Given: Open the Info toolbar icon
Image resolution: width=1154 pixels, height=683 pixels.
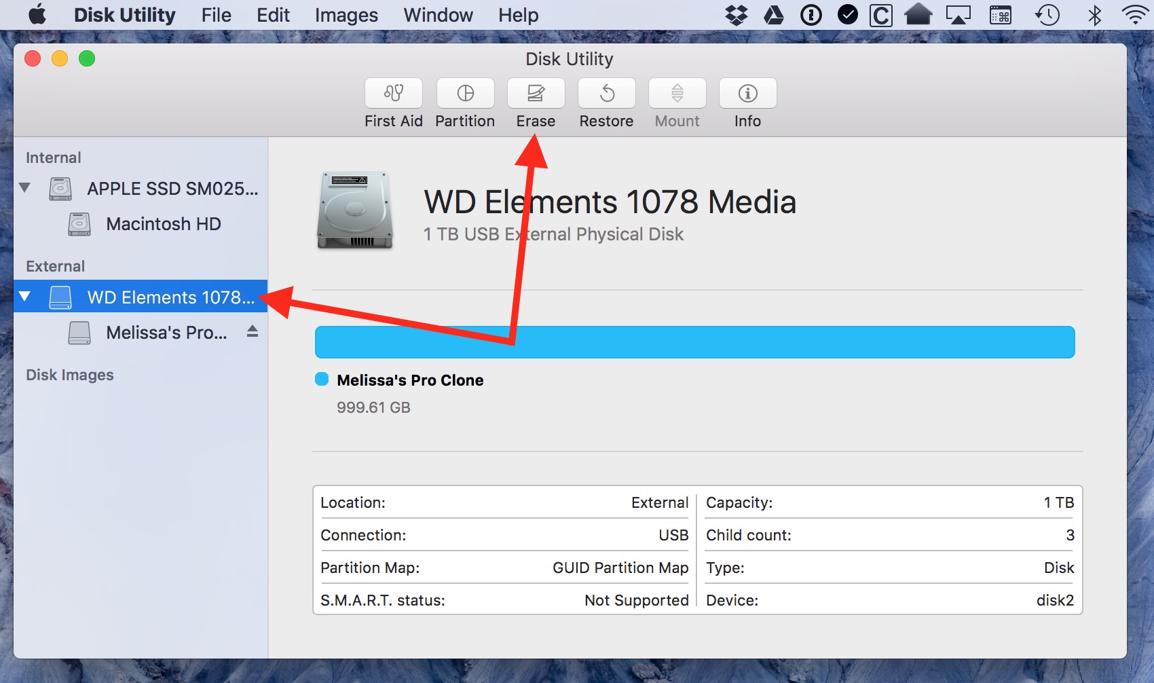Looking at the screenshot, I should click(748, 93).
